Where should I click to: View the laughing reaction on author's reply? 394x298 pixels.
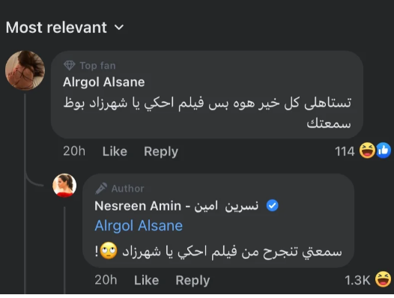pyautogui.click(x=383, y=279)
